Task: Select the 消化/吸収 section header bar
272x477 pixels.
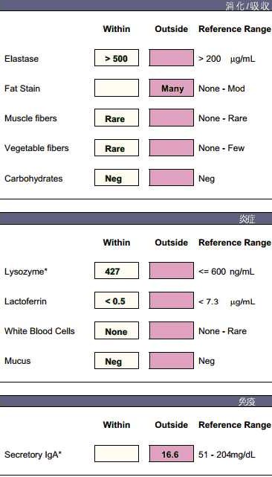Action: tap(136, 5)
